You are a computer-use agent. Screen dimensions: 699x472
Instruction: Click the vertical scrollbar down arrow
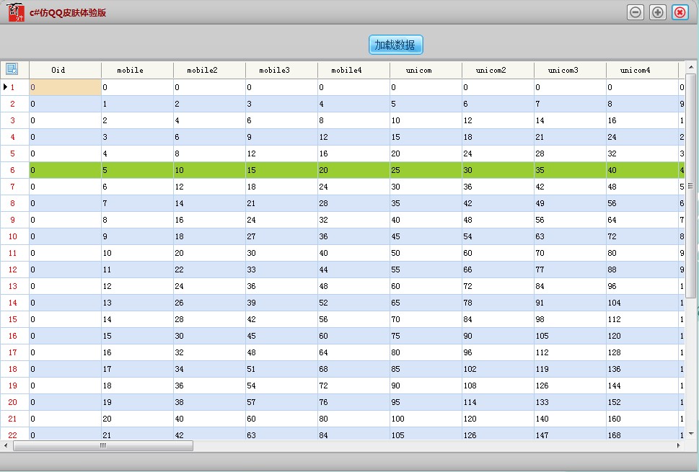[690, 434]
